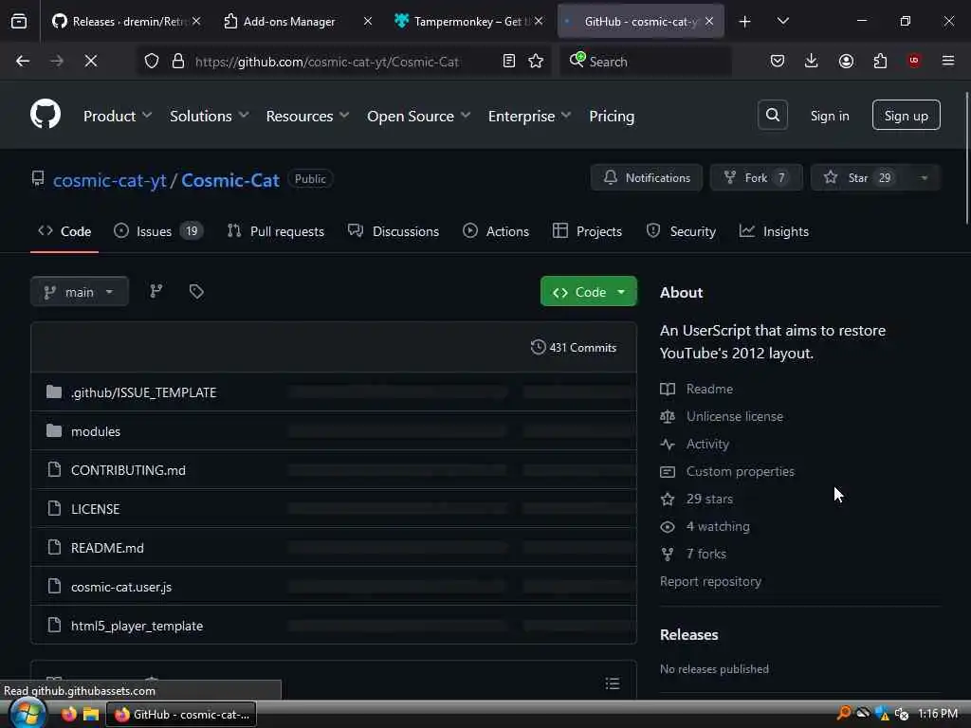Viewport: 971px width, 728px height.
Task: Switch to the Discussions tab
Action: click(394, 231)
